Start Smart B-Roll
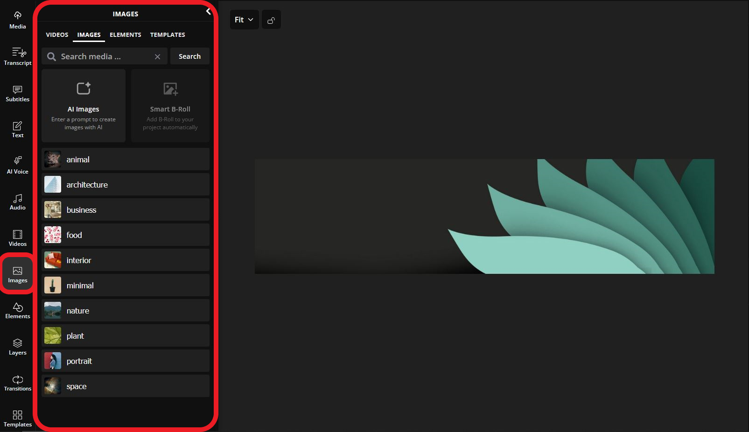 170,105
